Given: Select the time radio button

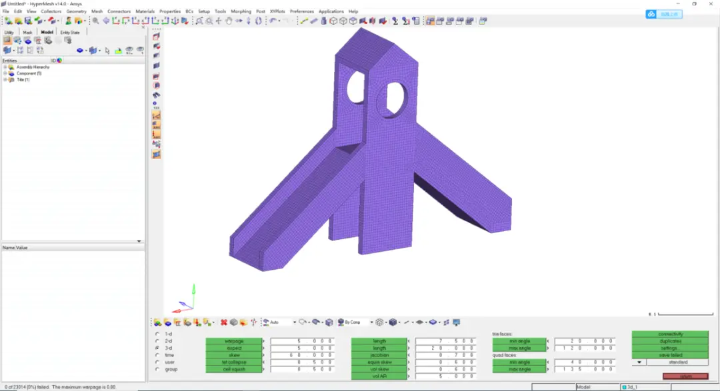Looking at the screenshot, I should 157,355.
